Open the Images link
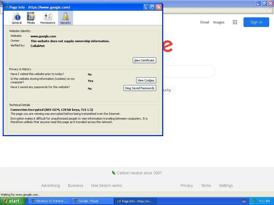This screenshot has height=205, width=274. (219, 22)
